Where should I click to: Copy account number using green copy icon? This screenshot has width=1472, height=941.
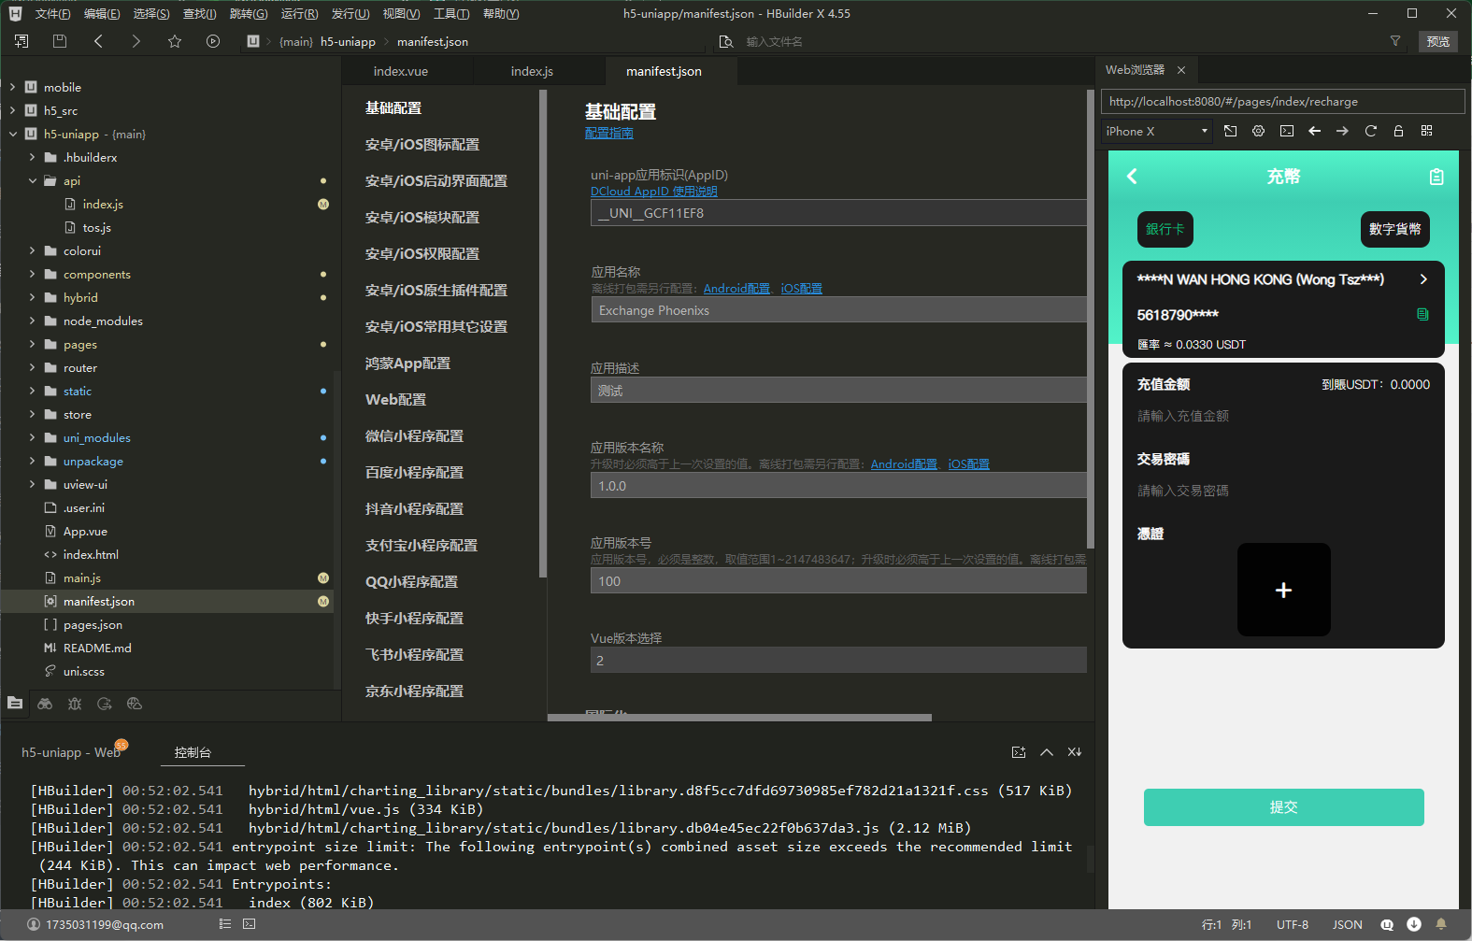point(1422,315)
